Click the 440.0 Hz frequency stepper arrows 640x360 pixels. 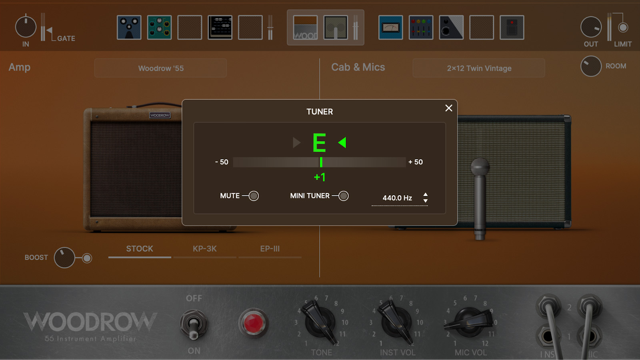(x=426, y=198)
